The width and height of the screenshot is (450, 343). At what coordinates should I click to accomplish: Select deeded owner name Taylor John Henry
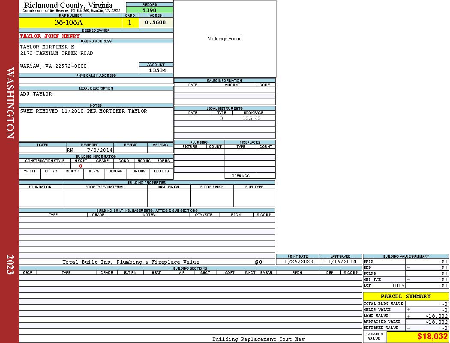(x=50, y=36)
